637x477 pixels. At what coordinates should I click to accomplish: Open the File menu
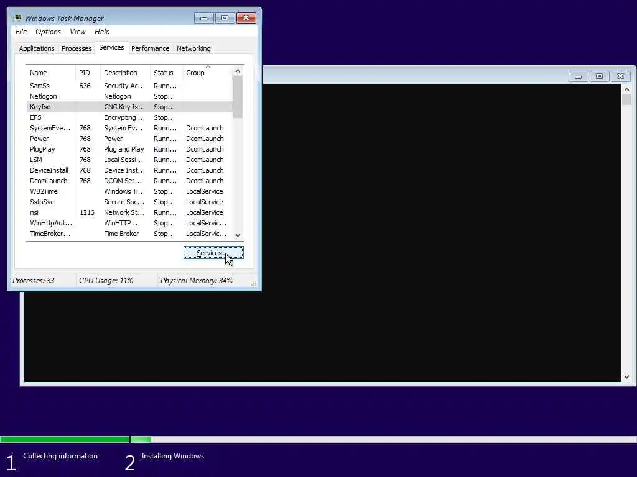[x=21, y=32]
